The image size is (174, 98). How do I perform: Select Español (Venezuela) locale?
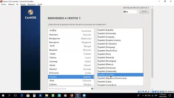click(x=120, y=33)
